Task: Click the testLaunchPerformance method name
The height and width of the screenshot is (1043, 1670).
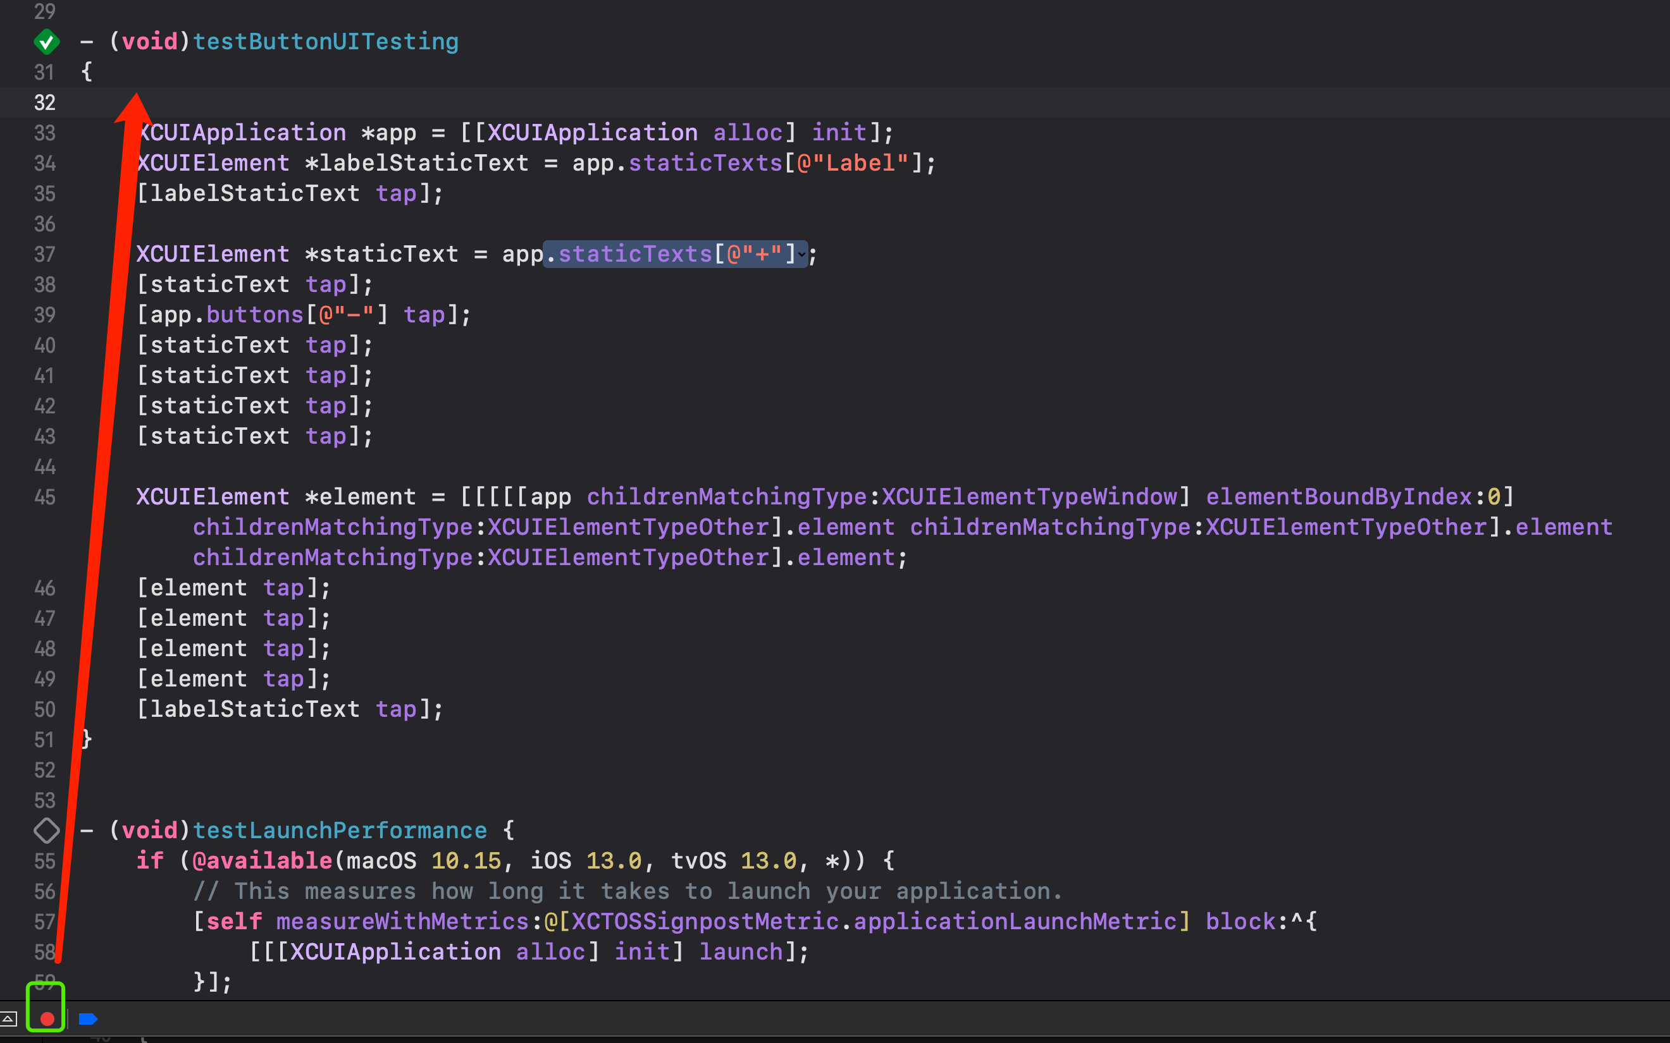Action: point(340,831)
